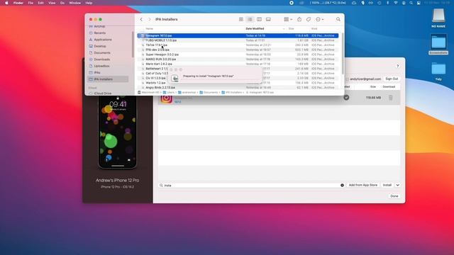Image resolution: width=454 pixels, height=255 pixels.
Task: Go forward in the Finder window
Action: pos(150,19)
